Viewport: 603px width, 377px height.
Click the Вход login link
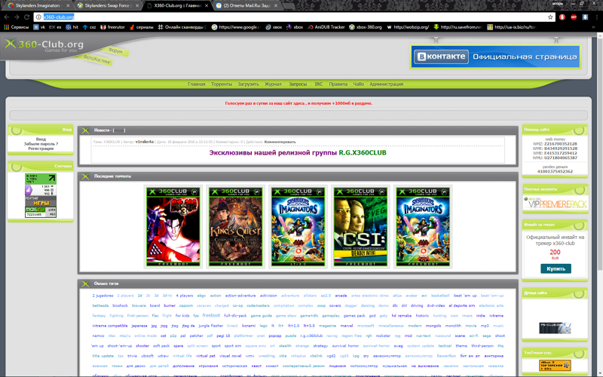pos(41,139)
